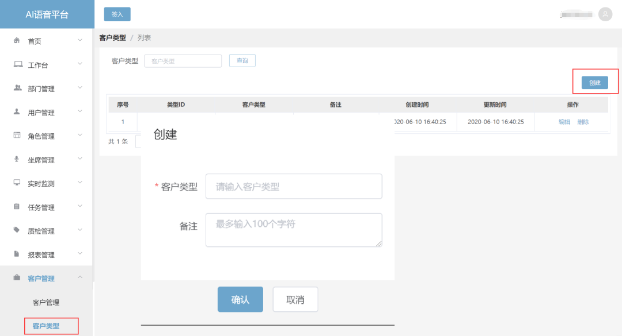
Task: Focus the 客户类型 search filter field
Action: pos(183,61)
